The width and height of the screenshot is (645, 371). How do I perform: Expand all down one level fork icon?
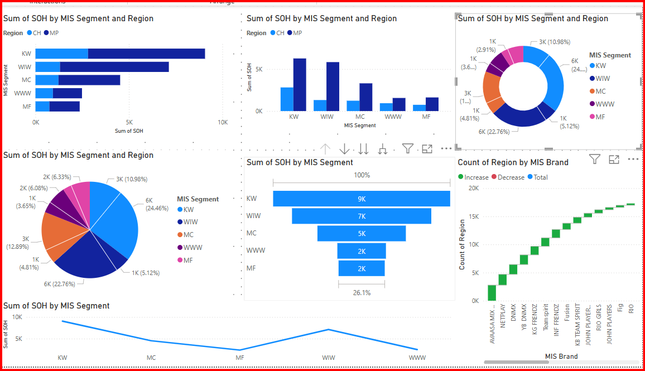(383, 149)
